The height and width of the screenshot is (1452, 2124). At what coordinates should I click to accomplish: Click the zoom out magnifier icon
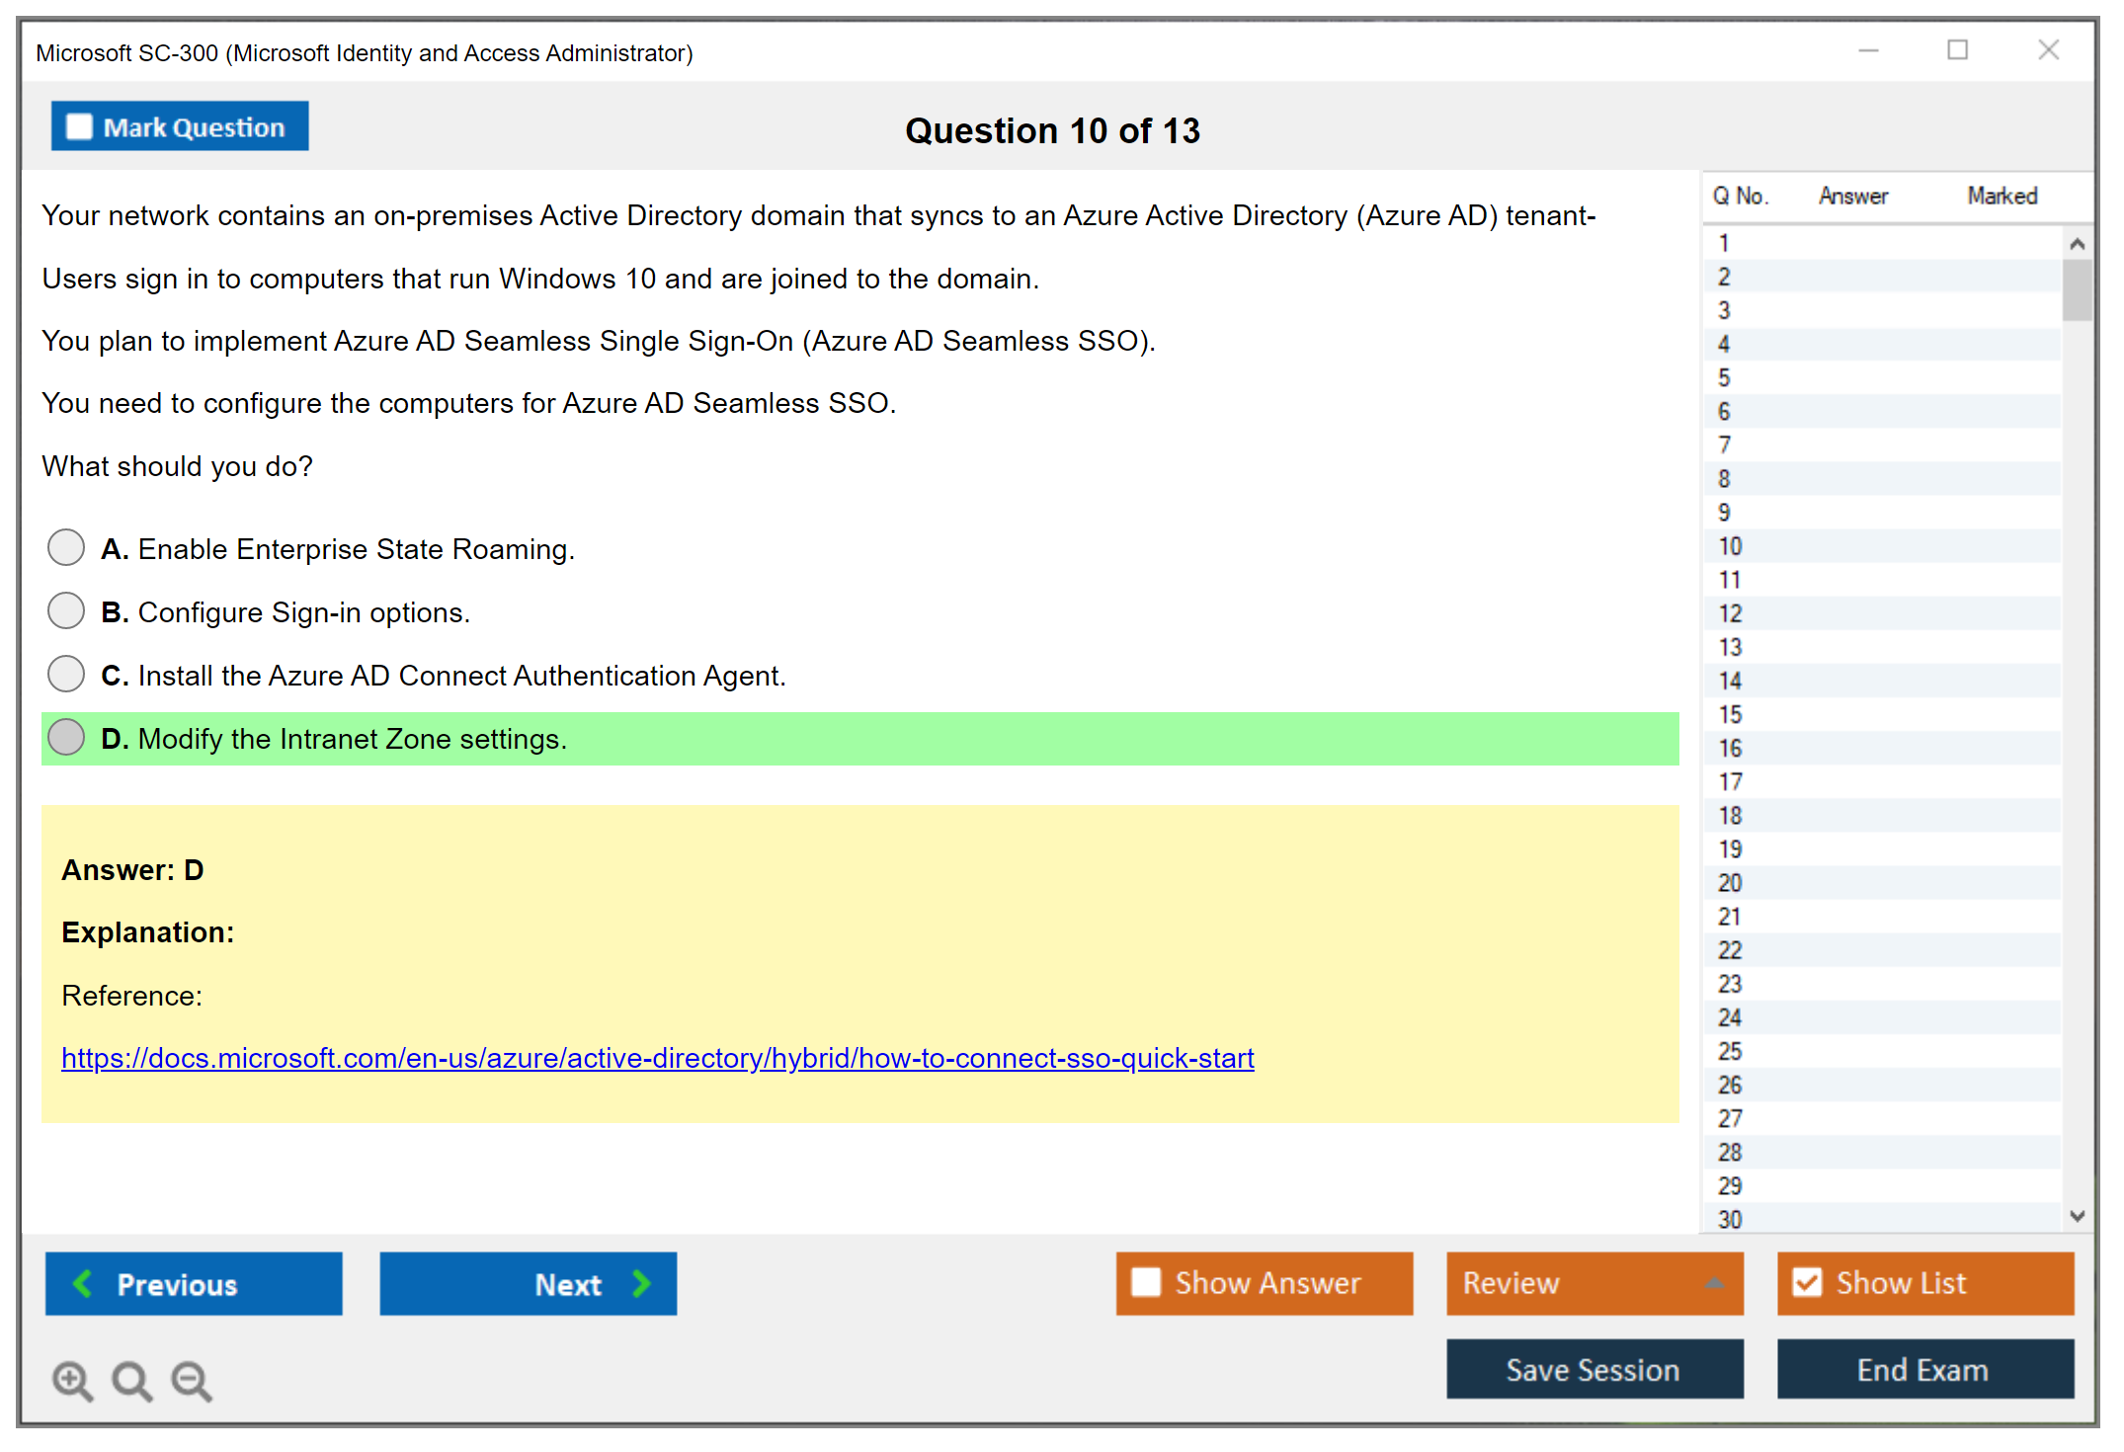(x=192, y=1380)
